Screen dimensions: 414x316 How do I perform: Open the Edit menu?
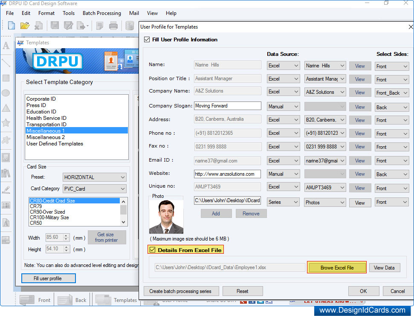pyautogui.click(x=26, y=13)
